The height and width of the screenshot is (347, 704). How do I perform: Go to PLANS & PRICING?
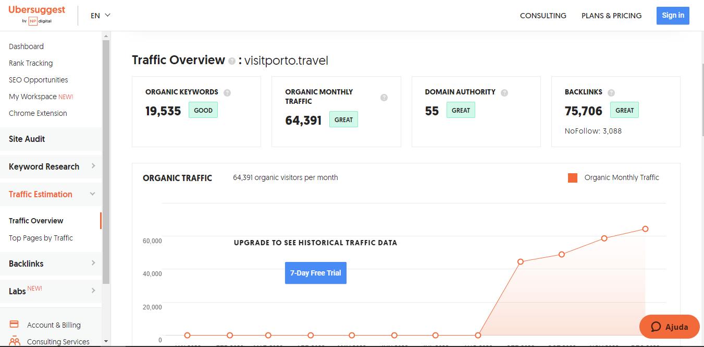[611, 16]
